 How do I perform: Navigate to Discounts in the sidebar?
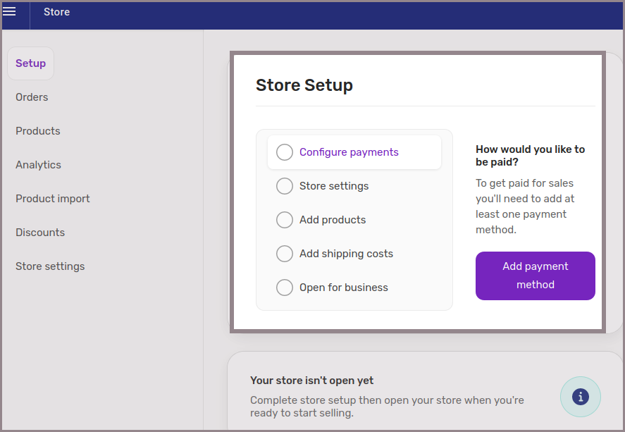40,233
